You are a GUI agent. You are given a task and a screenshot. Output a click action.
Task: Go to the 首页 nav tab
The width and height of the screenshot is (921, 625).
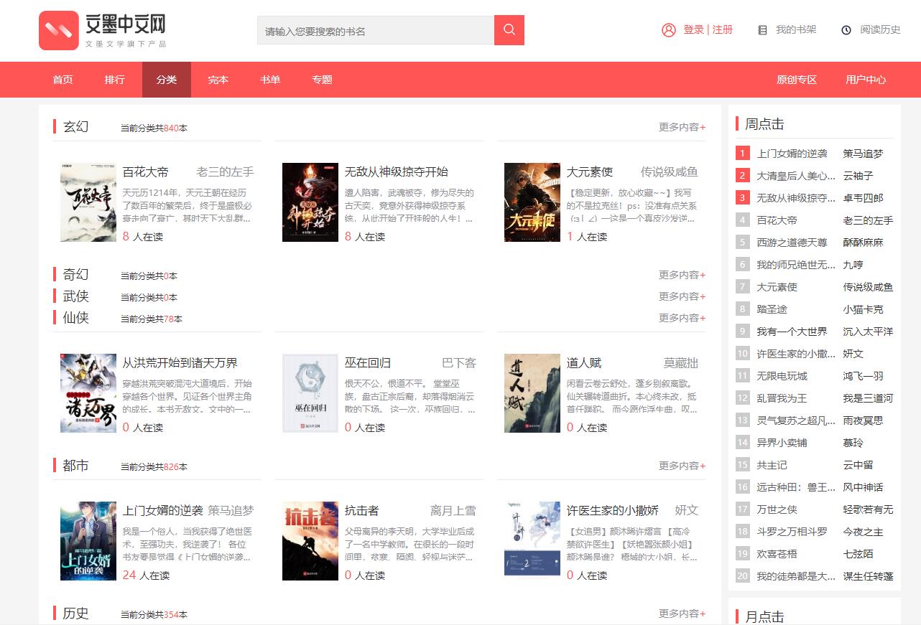pyautogui.click(x=63, y=80)
